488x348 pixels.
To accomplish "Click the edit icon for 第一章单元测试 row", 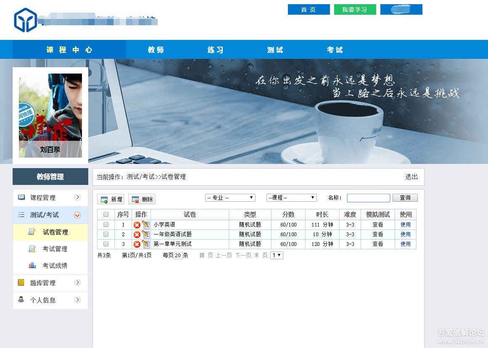I will 145,244.
